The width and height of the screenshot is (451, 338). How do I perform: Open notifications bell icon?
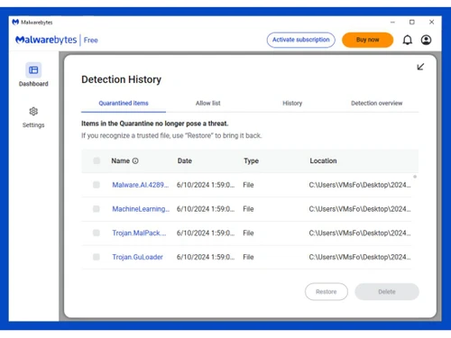point(408,40)
